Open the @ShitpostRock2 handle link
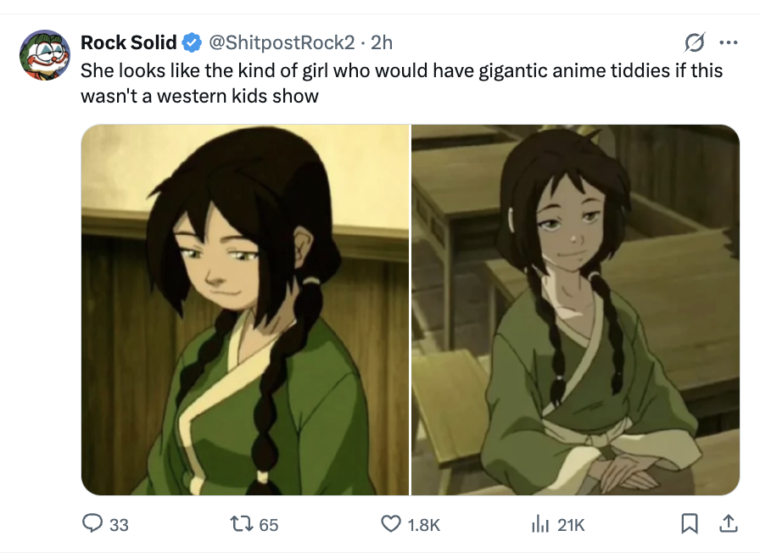This screenshot has width=760, height=553. [x=282, y=42]
